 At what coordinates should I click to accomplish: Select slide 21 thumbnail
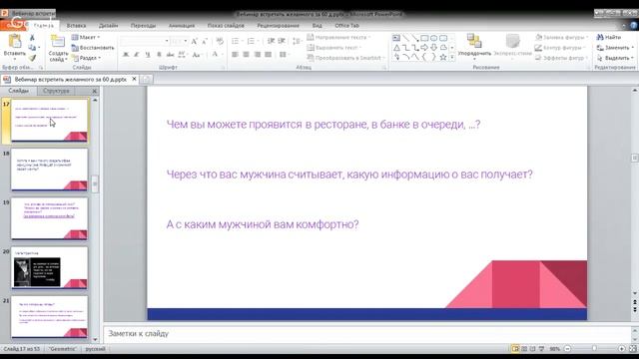pos(49,317)
